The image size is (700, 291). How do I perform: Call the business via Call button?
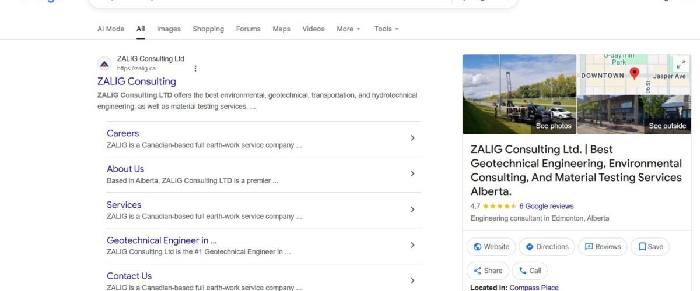530,271
